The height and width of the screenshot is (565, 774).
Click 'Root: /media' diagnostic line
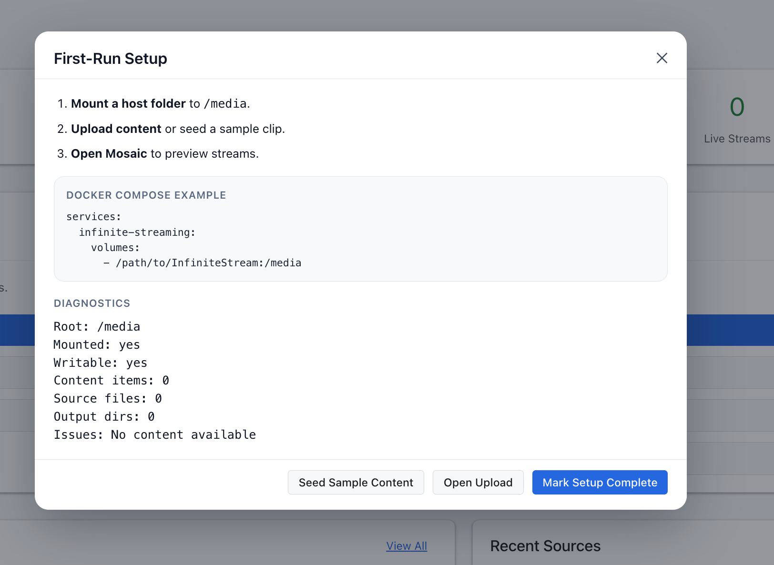pos(97,327)
